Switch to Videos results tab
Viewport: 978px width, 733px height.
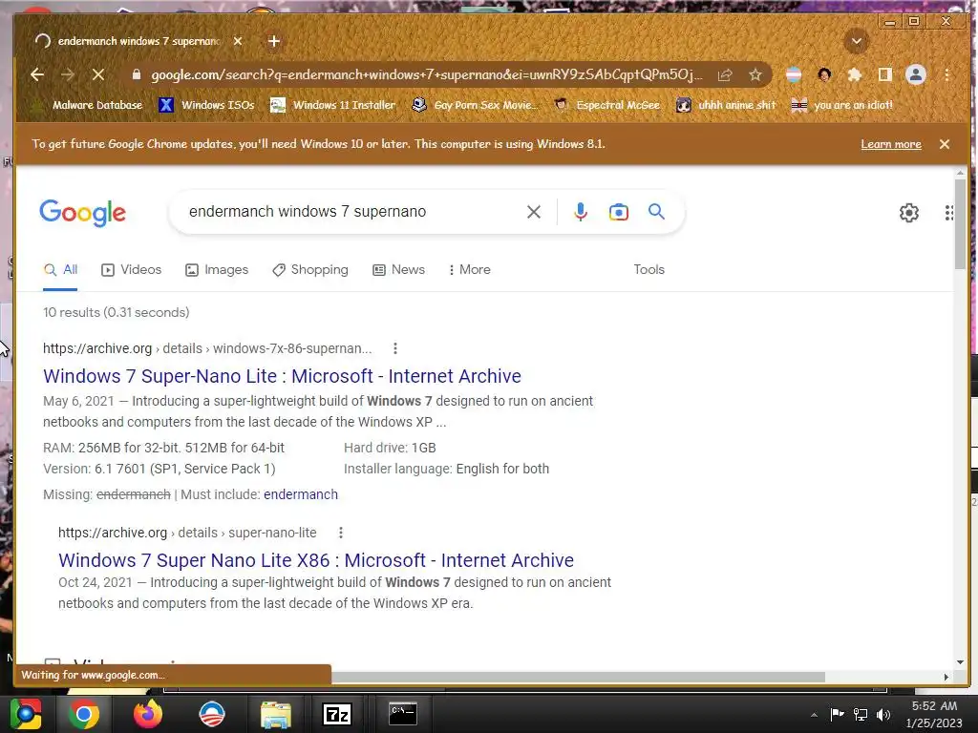(x=131, y=270)
